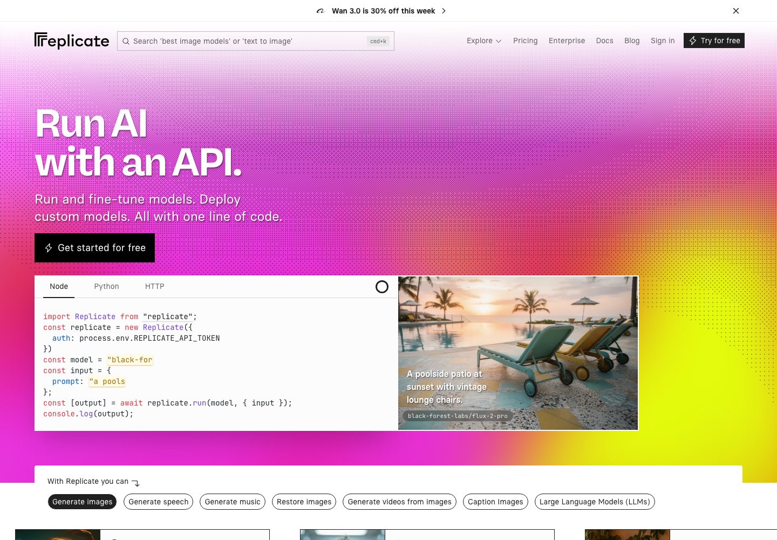The width and height of the screenshot is (777, 540).
Task: Click the circular progress indicator in code panel
Action: [382, 287]
